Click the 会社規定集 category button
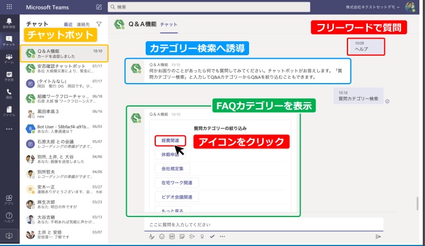 (x=173, y=168)
